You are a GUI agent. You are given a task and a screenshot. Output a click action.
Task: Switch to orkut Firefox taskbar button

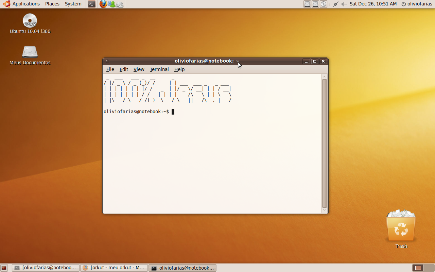114,268
